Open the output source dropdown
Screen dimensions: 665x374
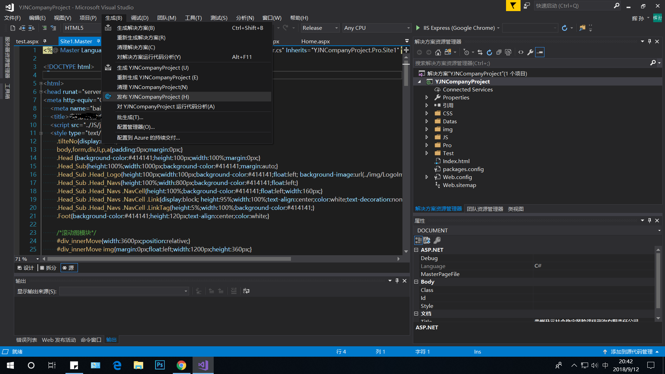click(x=124, y=291)
